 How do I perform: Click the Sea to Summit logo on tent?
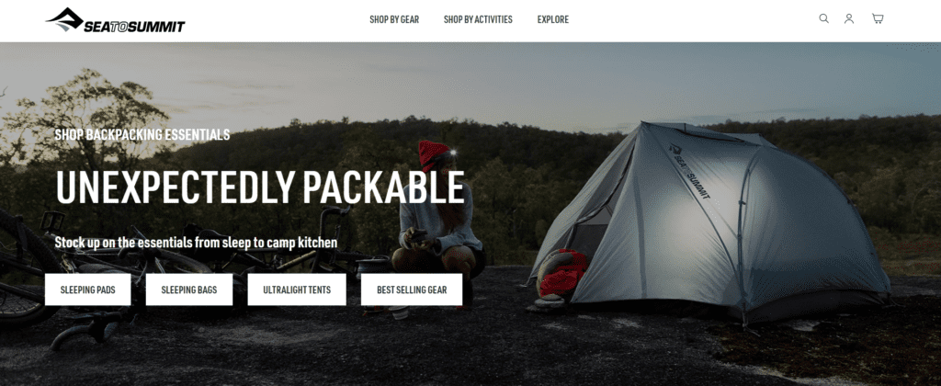click(x=690, y=172)
